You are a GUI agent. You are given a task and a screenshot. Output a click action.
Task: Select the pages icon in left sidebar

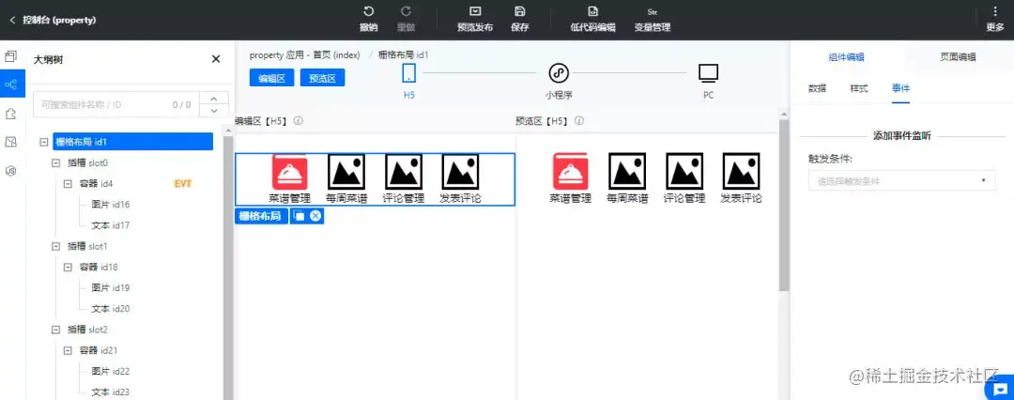[x=10, y=56]
